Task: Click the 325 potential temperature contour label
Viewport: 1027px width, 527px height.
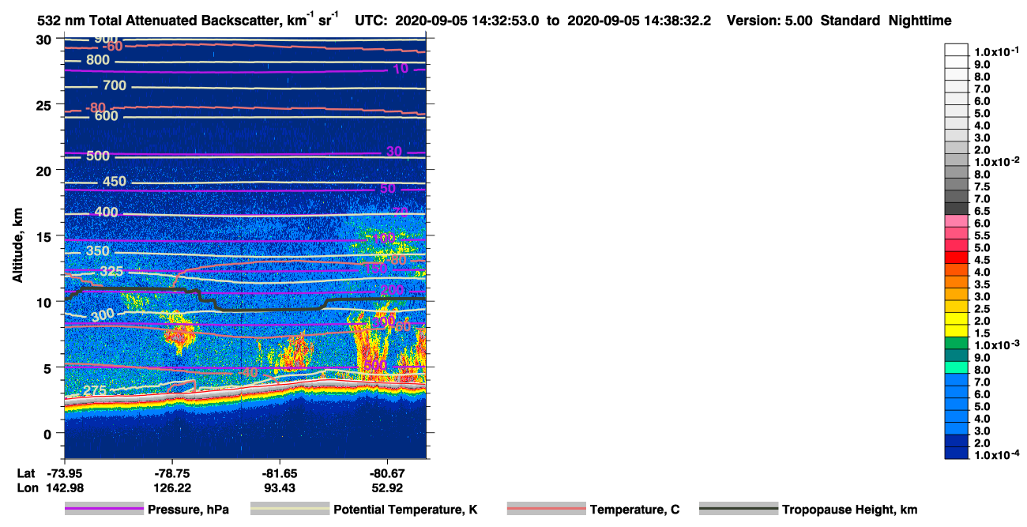Action: (x=111, y=272)
